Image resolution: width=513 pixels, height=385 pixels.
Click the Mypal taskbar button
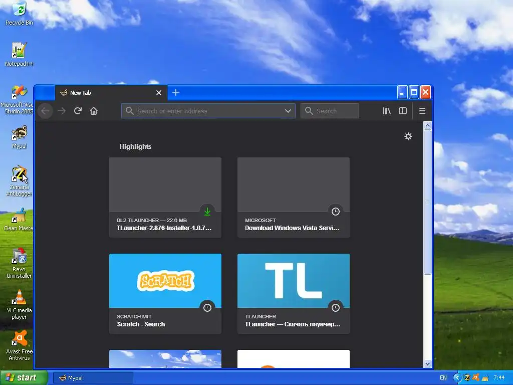click(x=93, y=378)
